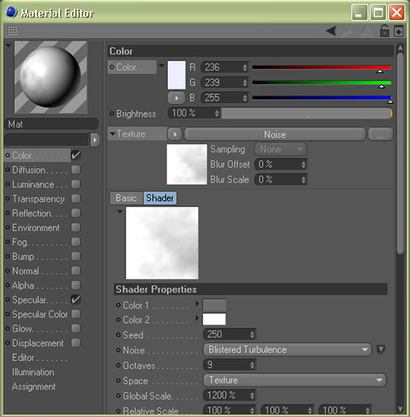Click the white Color 2 swatch
410x417 pixels.
click(x=214, y=319)
